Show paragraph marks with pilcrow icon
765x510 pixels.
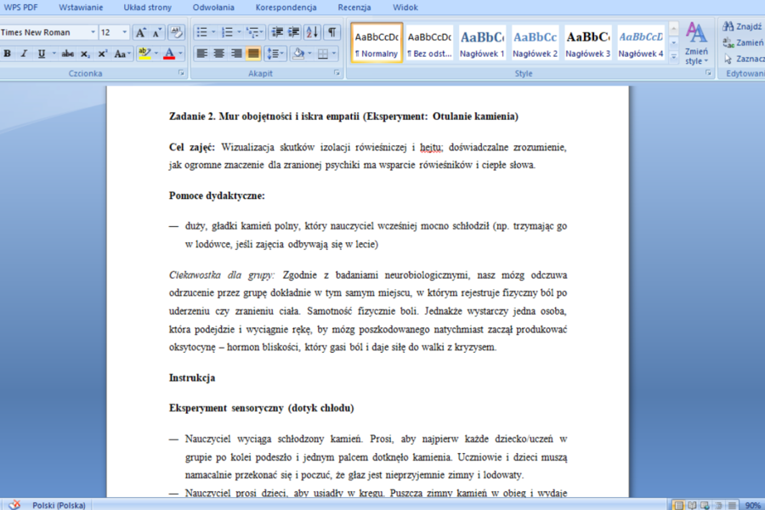click(331, 32)
